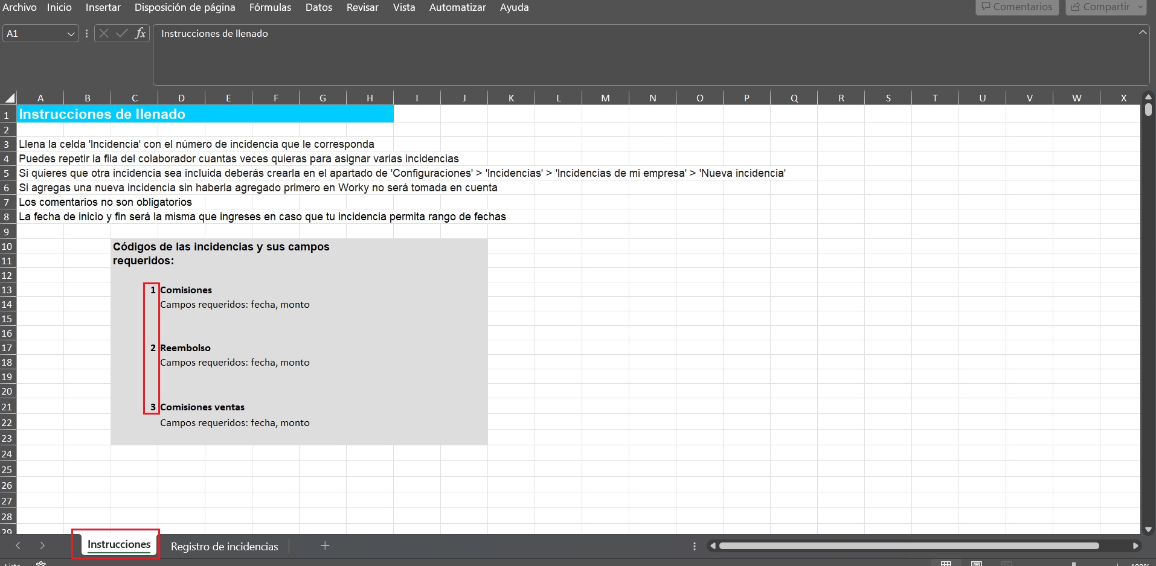1156x566 pixels.
Task: Select column A header
Action: click(40, 98)
